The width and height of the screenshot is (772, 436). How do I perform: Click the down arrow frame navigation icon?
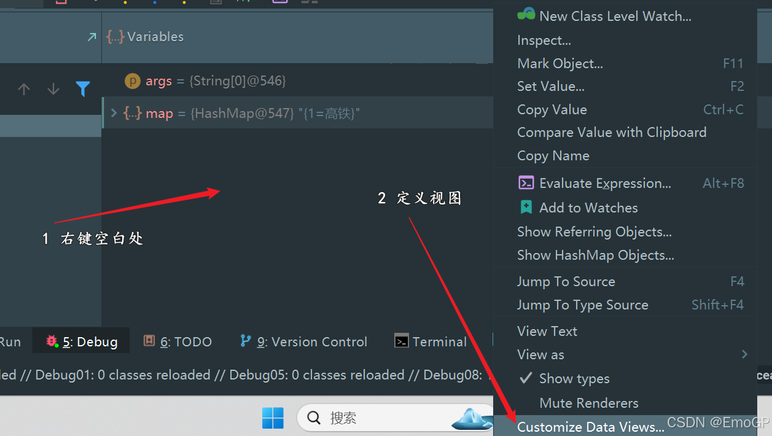point(53,89)
